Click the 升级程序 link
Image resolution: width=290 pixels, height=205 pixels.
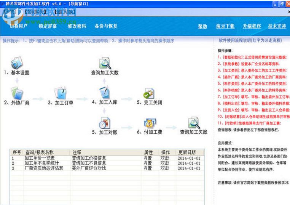coord(252,26)
